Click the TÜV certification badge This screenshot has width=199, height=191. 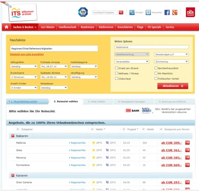click(83, 12)
